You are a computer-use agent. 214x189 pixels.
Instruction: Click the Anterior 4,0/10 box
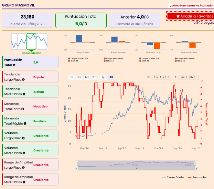point(134,20)
